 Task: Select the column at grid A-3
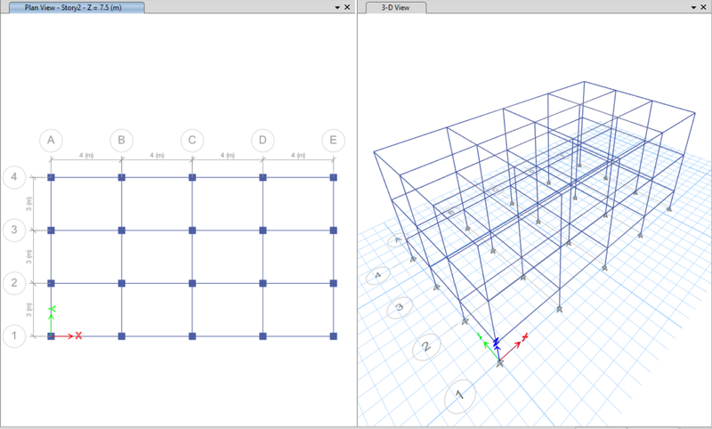[x=51, y=231]
